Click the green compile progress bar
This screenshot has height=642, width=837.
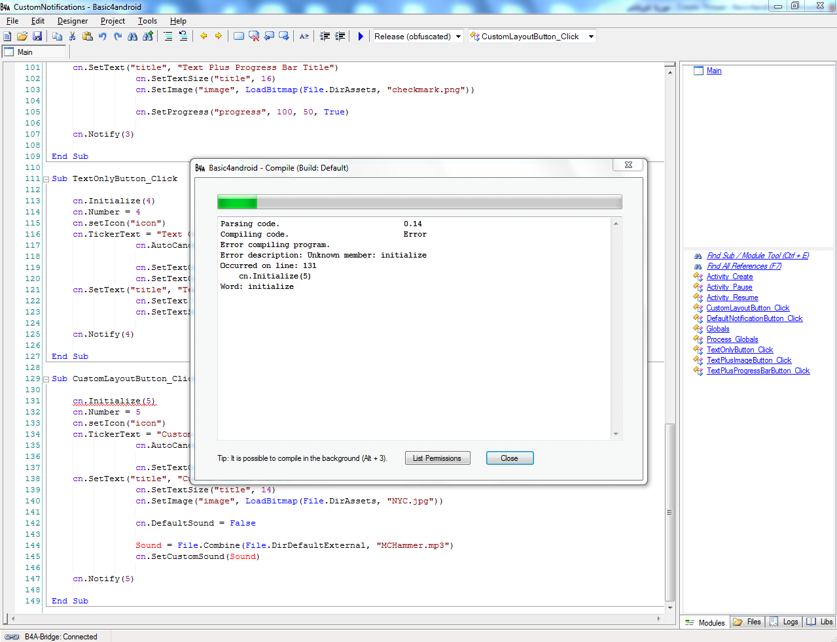(419, 202)
